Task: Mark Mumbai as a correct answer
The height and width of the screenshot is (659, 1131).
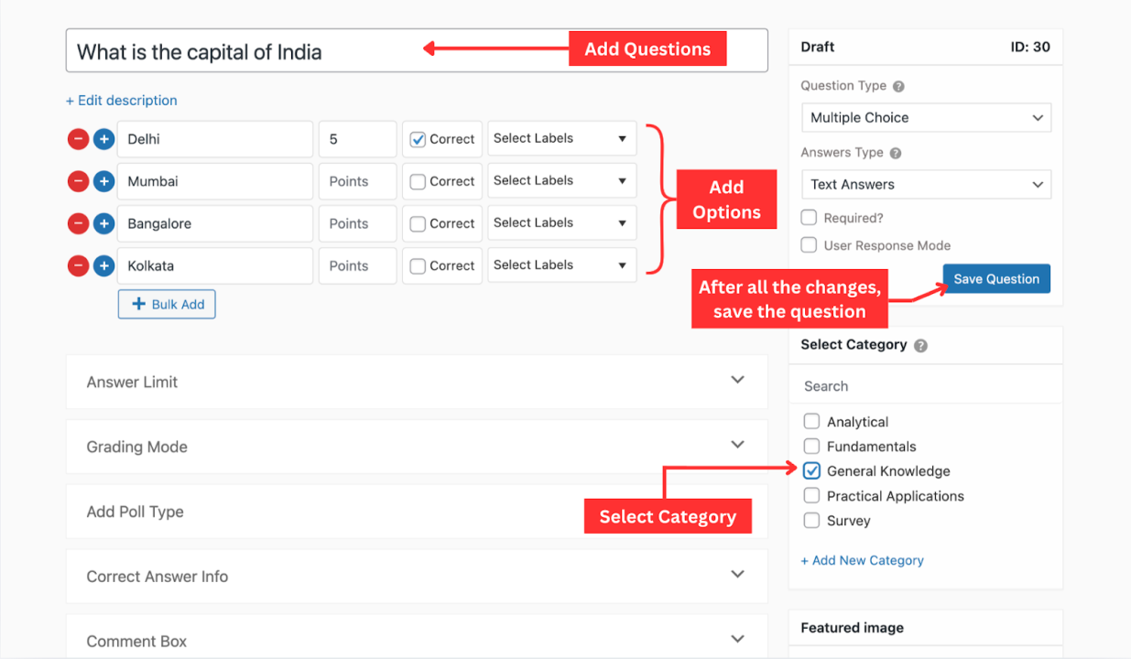Action: tap(417, 180)
